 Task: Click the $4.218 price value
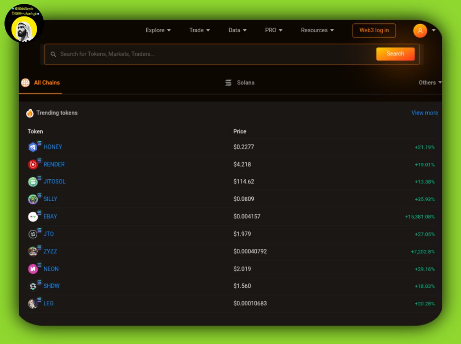(x=242, y=164)
